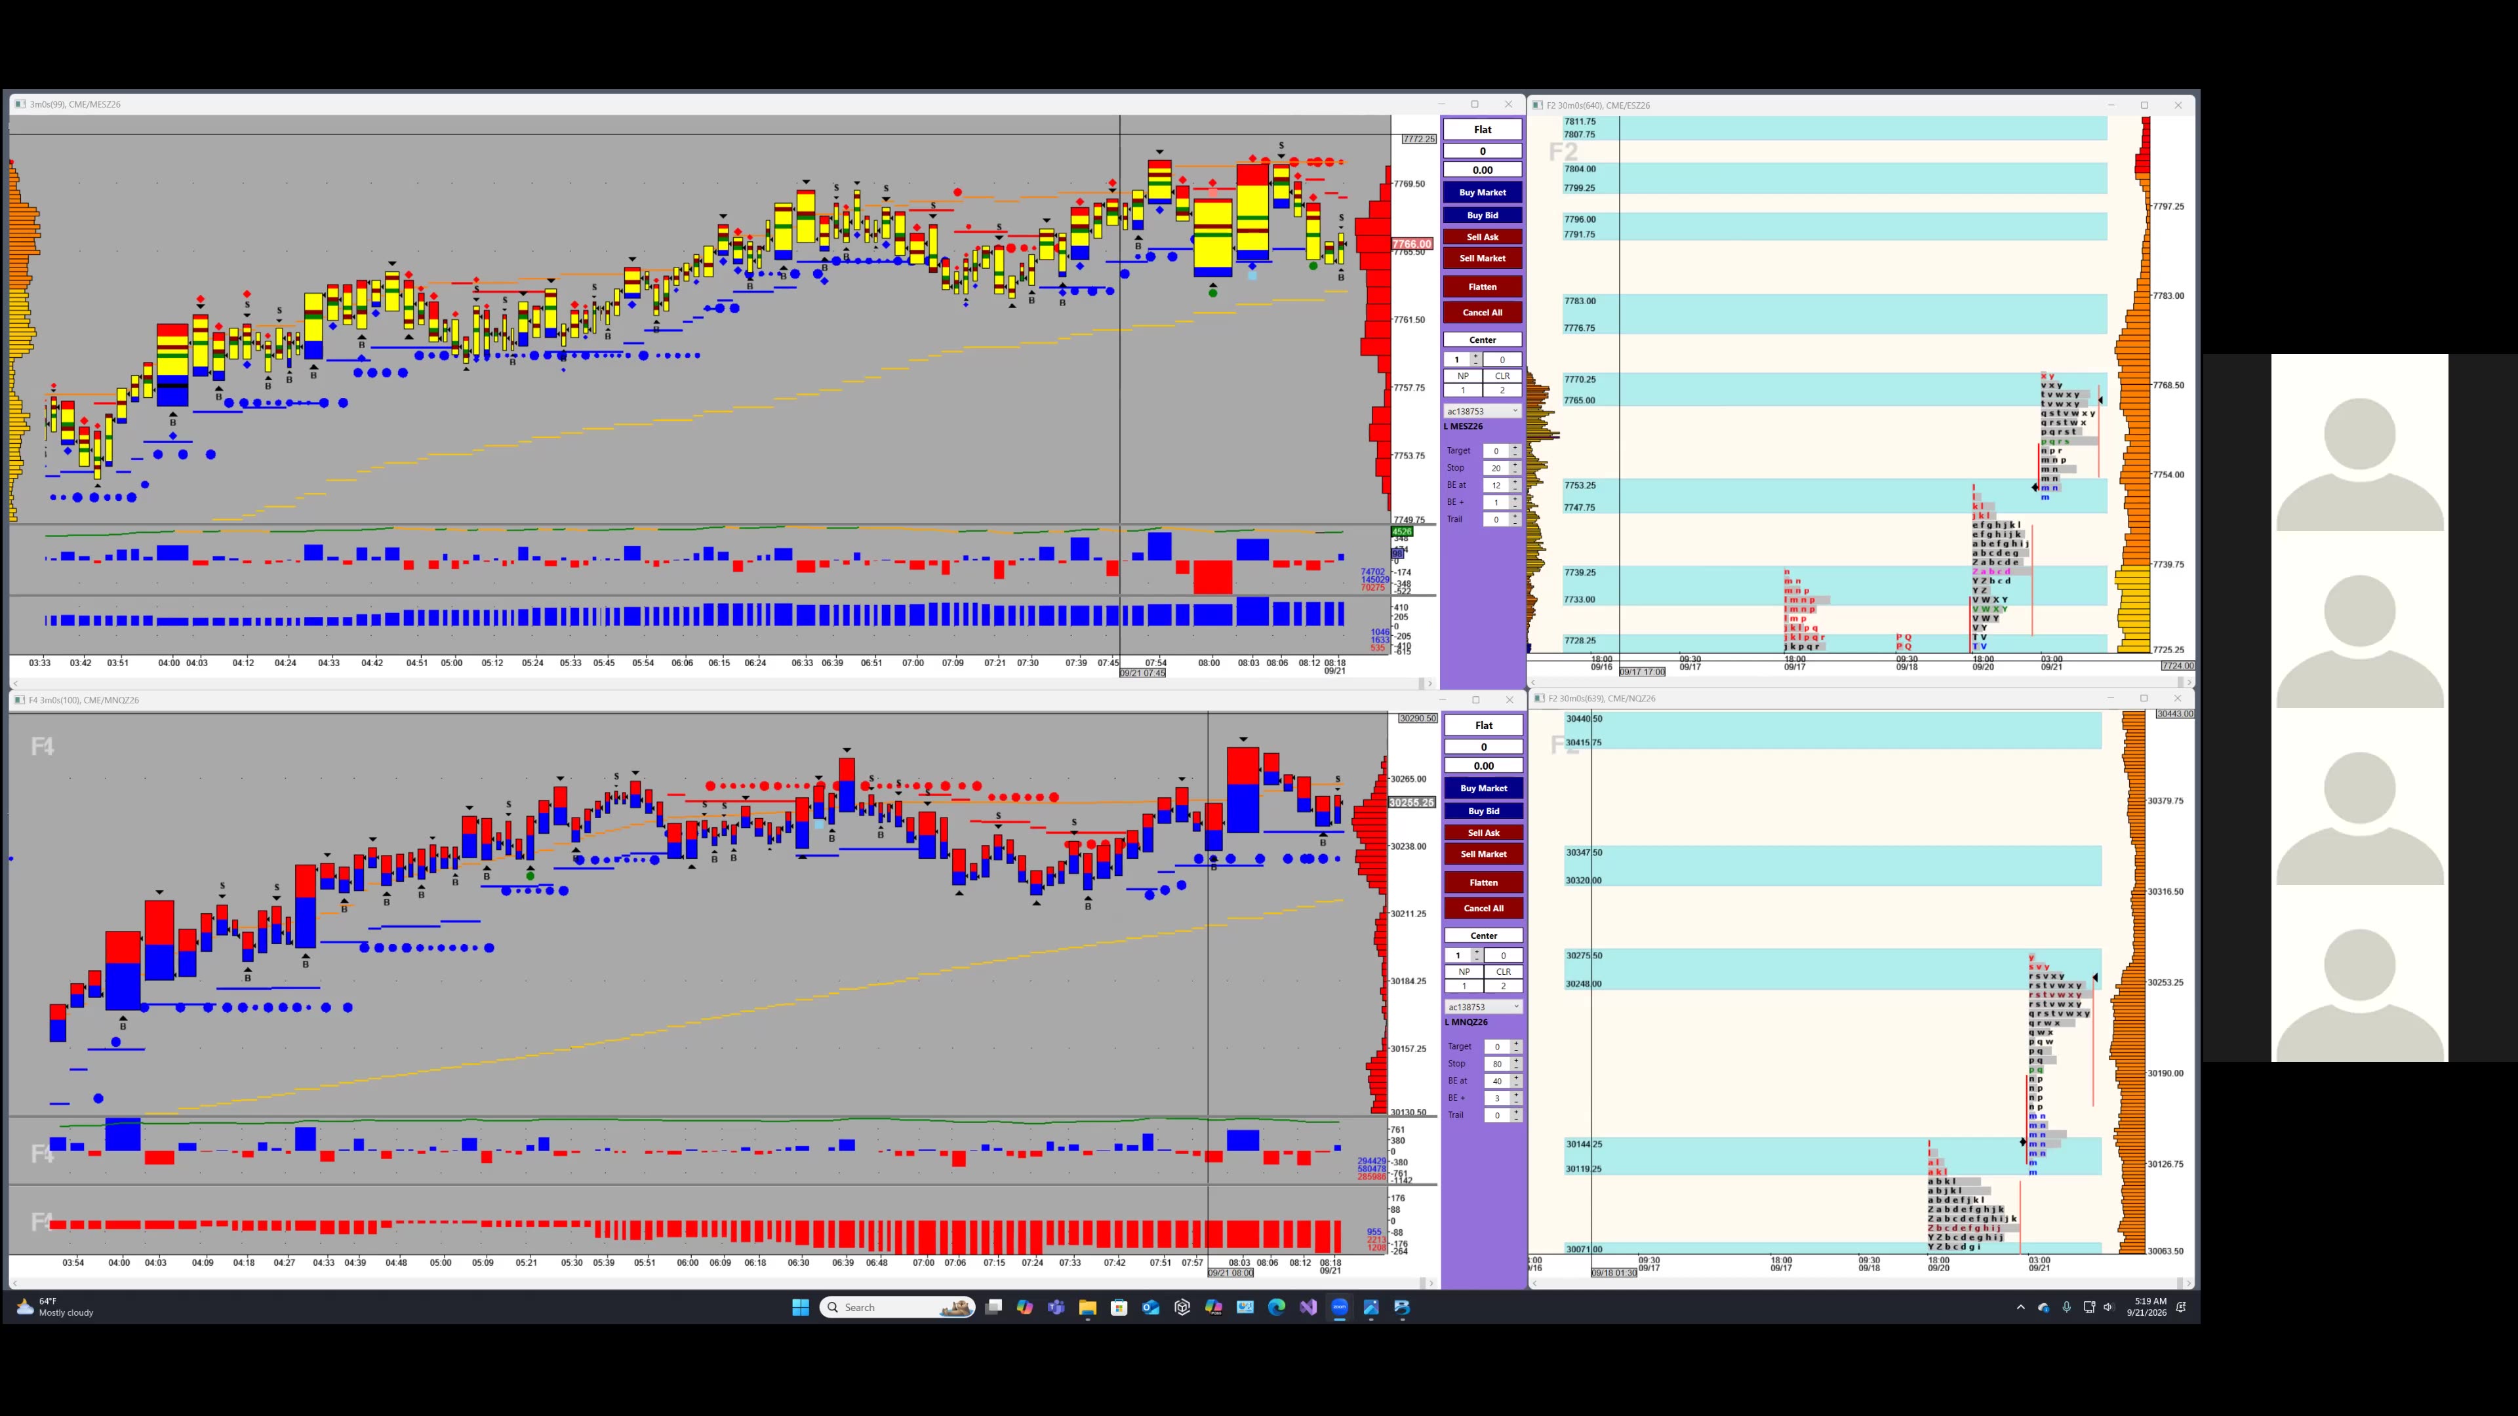This screenshot has width=2518, height=1416.
Task: Open the weather widget showing 64°F
Action: 56,1308
